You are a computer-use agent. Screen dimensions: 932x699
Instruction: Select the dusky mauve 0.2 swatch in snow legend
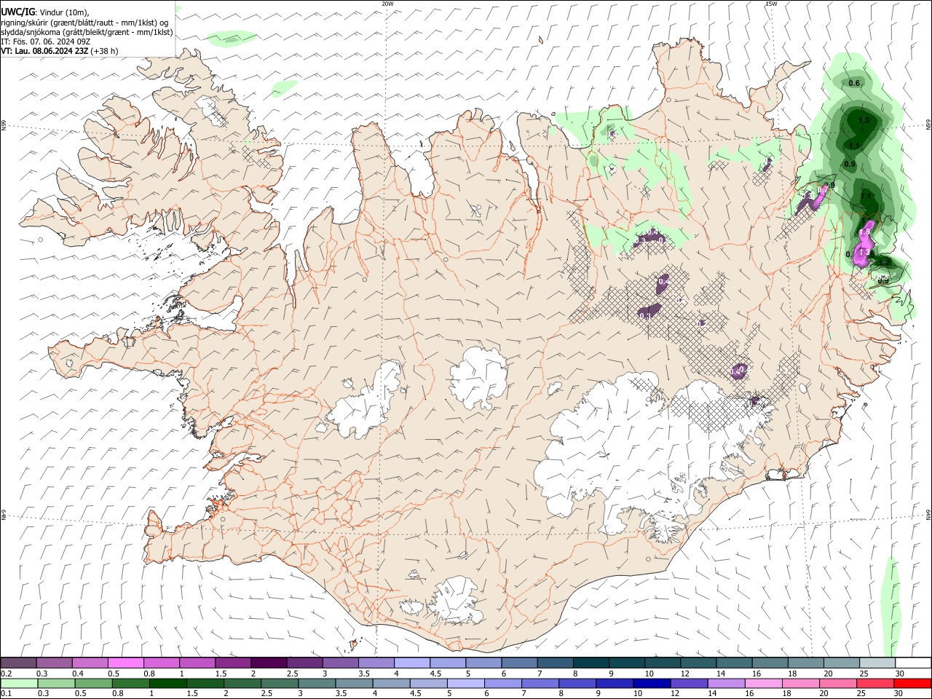tap(18, 663)
